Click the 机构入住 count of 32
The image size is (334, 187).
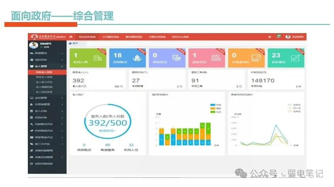click(131, 145)
